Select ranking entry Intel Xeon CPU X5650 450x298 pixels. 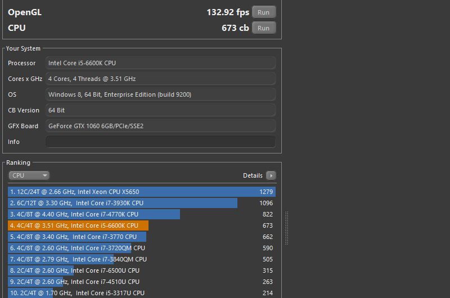[142, 192]
